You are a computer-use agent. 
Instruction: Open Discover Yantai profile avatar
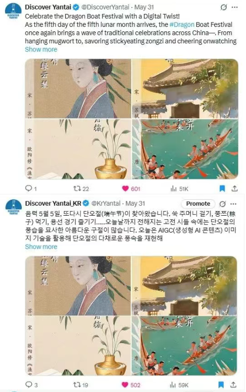pyautogui.click(x=13, y=11)
